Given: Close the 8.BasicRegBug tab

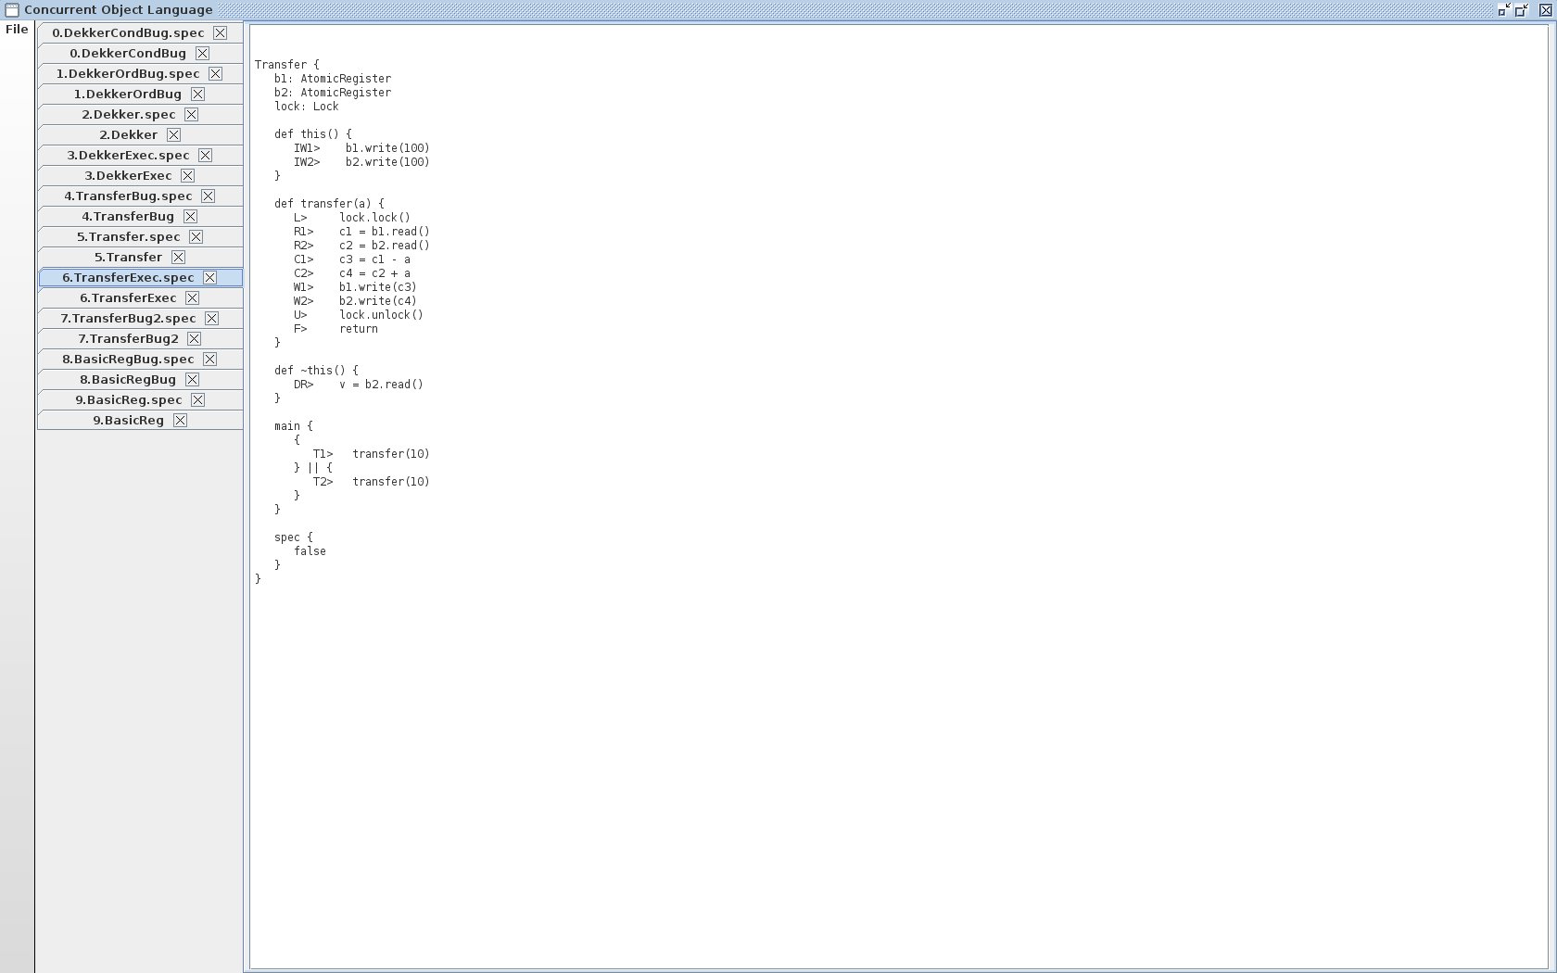Looking at the screenshot, I should [192, 379].
